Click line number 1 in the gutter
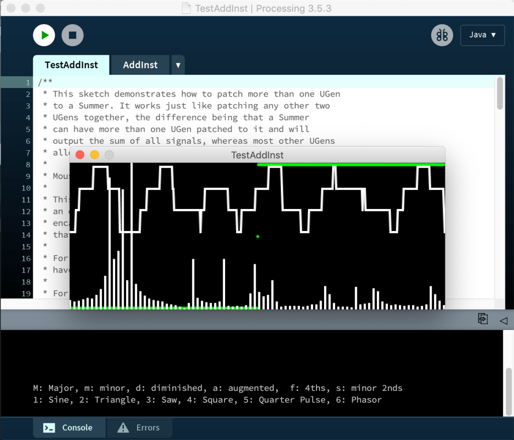 (x=28, y=82)
